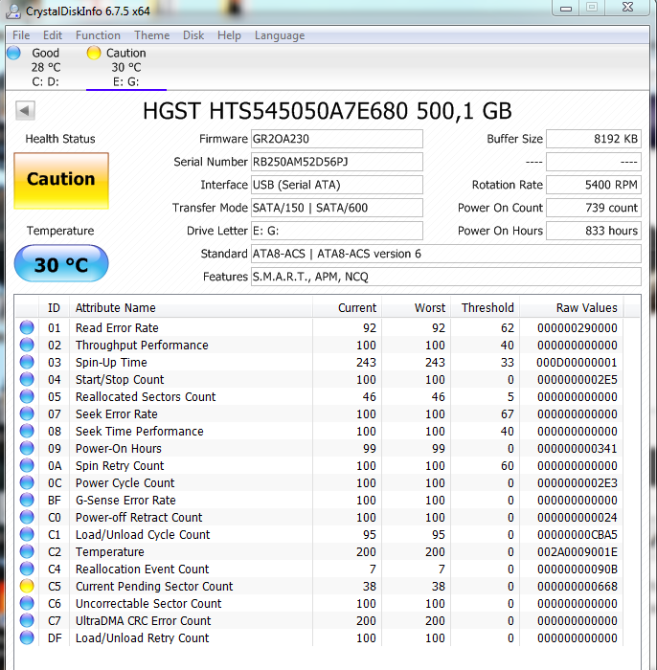The width and height of the screenshot is (657, 670).
Task: Select the Current Pending Sector Count text
Action: pos(154,586)
